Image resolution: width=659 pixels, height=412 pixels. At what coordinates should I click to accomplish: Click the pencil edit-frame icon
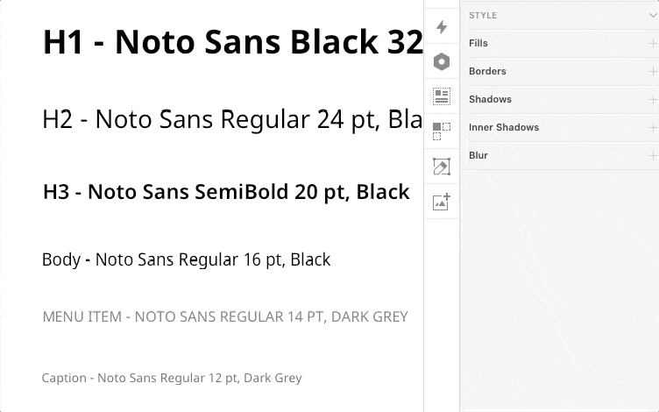[442, 167]
